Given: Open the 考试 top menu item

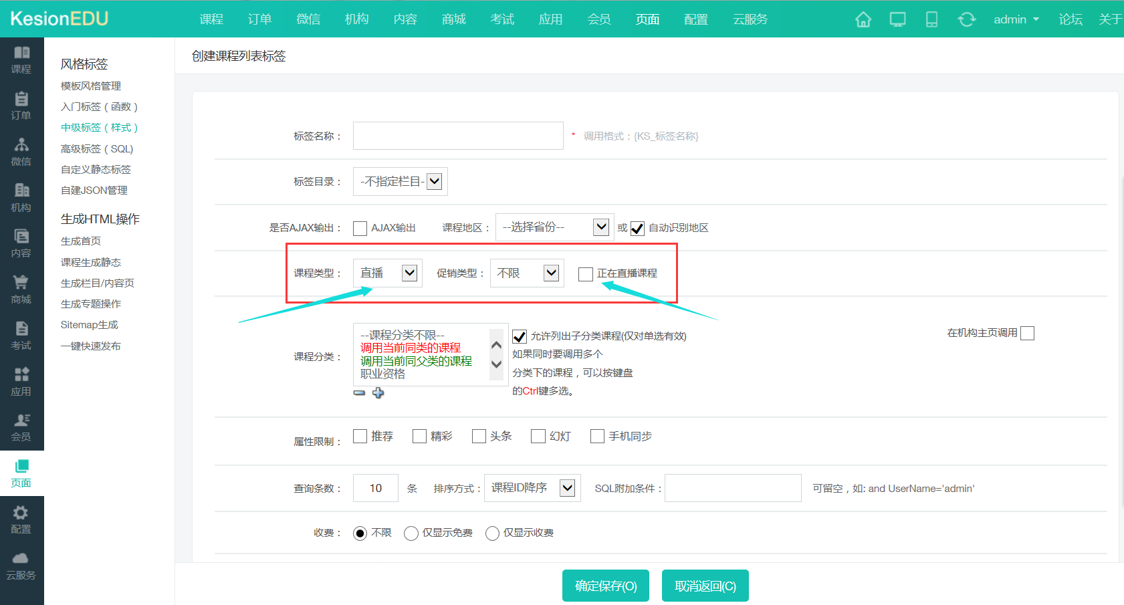Looking at the screenshot, I should 501,19.
